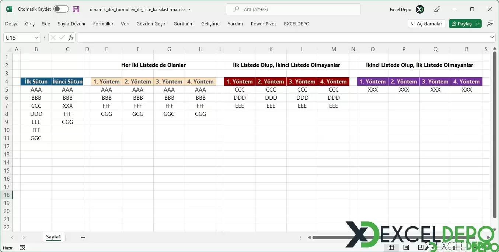Image resolution: width=499 pixels, height=252 pixels.
Task: Click the İlk Sütun header cell
Action: tap(36, 82)
